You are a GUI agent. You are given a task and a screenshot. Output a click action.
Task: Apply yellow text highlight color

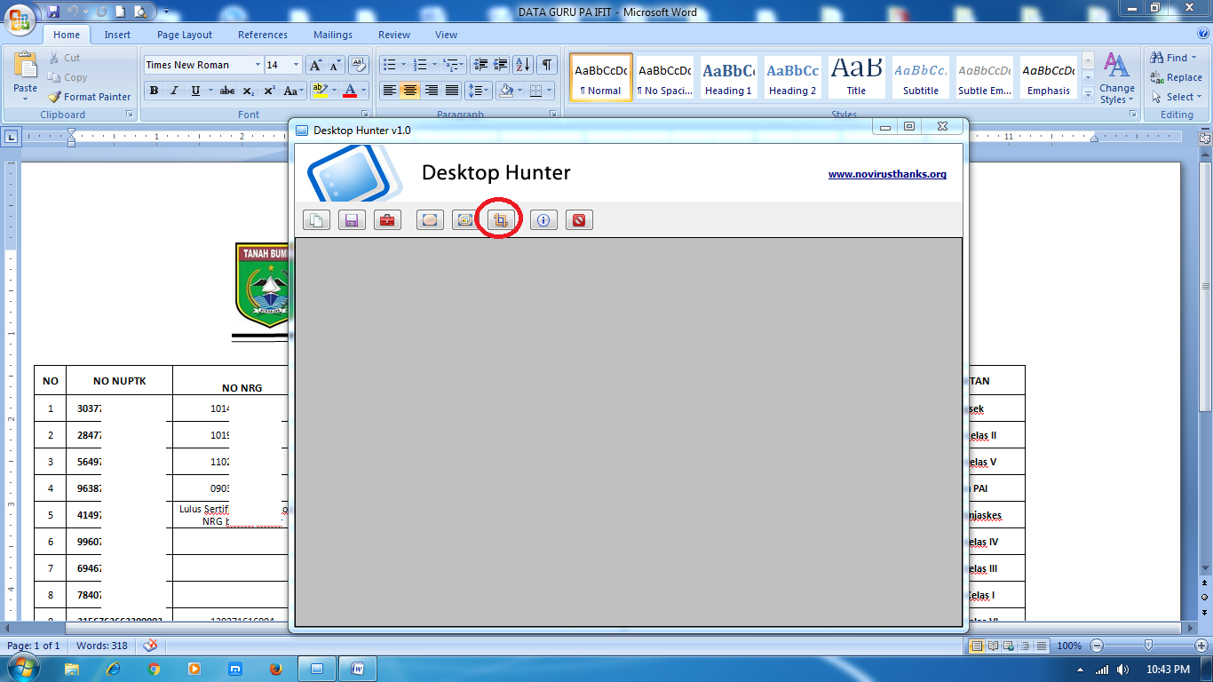coord(321,91)
